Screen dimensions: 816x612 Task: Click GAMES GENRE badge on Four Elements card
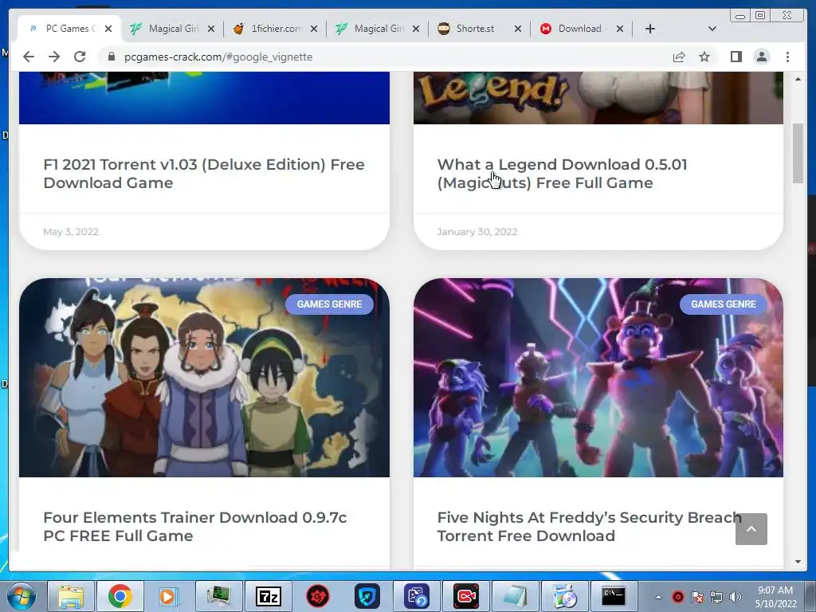[x=329, y=304]
